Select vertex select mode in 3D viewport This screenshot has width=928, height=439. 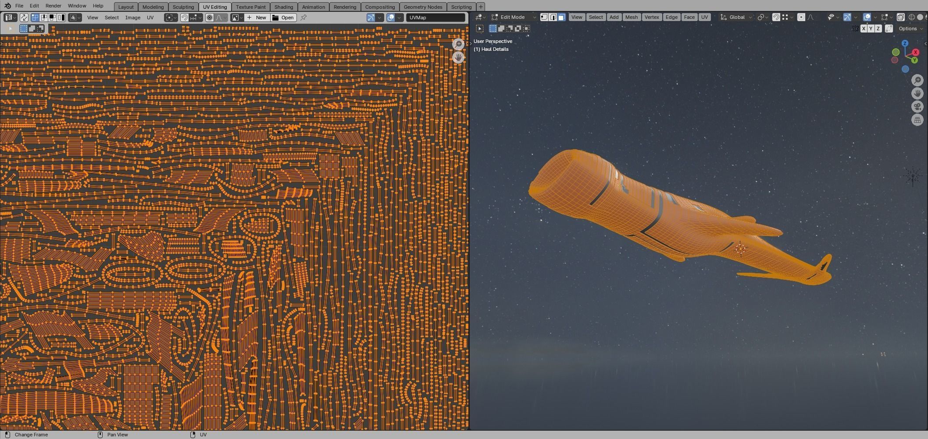[544, 17]
